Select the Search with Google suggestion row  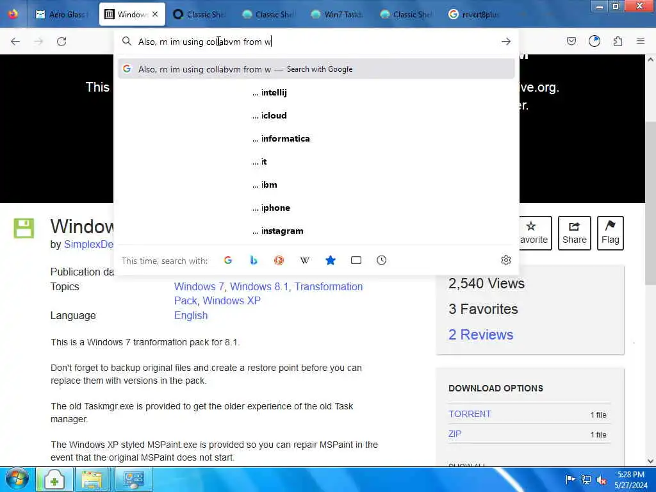(x=316, y=69)
